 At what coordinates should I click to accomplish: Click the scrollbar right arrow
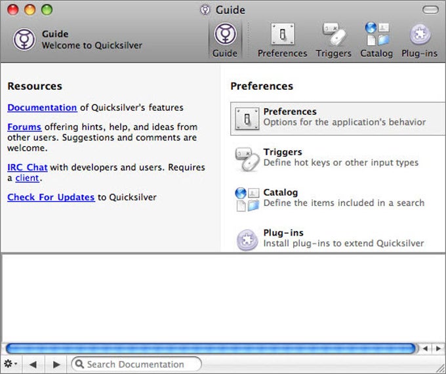click(438, 348)
